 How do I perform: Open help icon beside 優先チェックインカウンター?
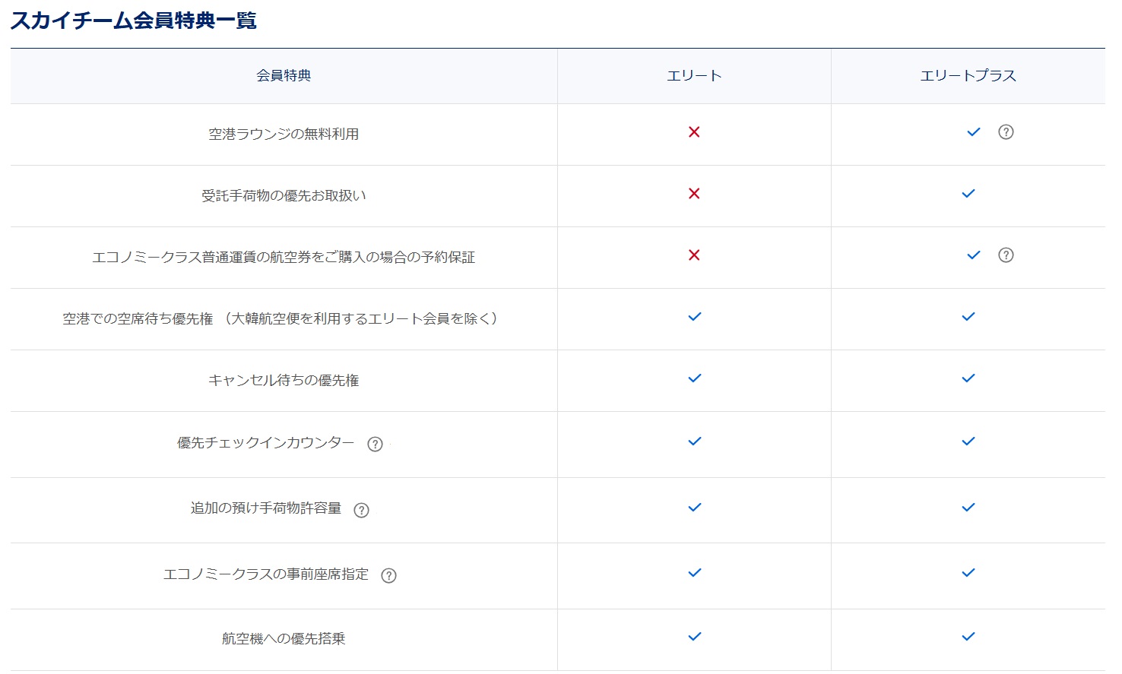375,445
